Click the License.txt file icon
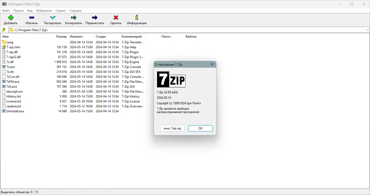Screen dimensions: 370x195 pyautogui.click(x=4, y=101)
